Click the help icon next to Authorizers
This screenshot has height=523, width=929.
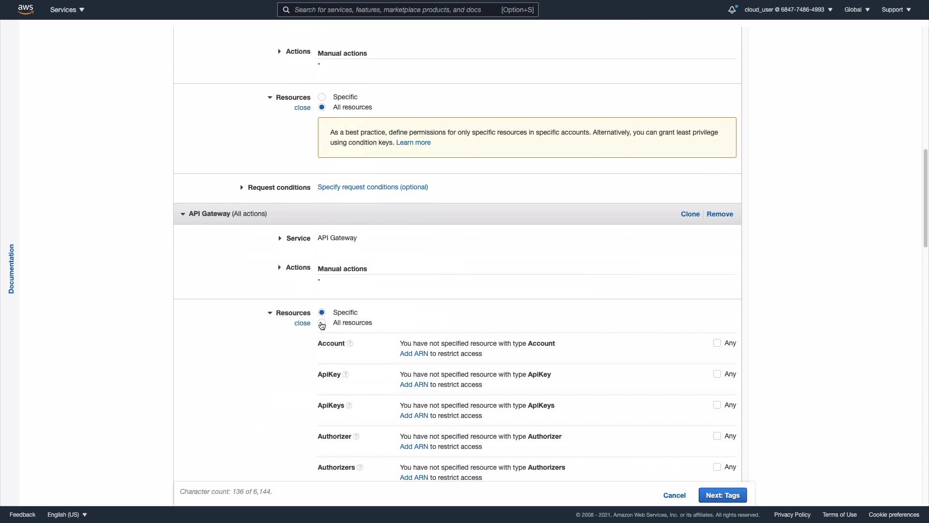[x=360, y=468]
